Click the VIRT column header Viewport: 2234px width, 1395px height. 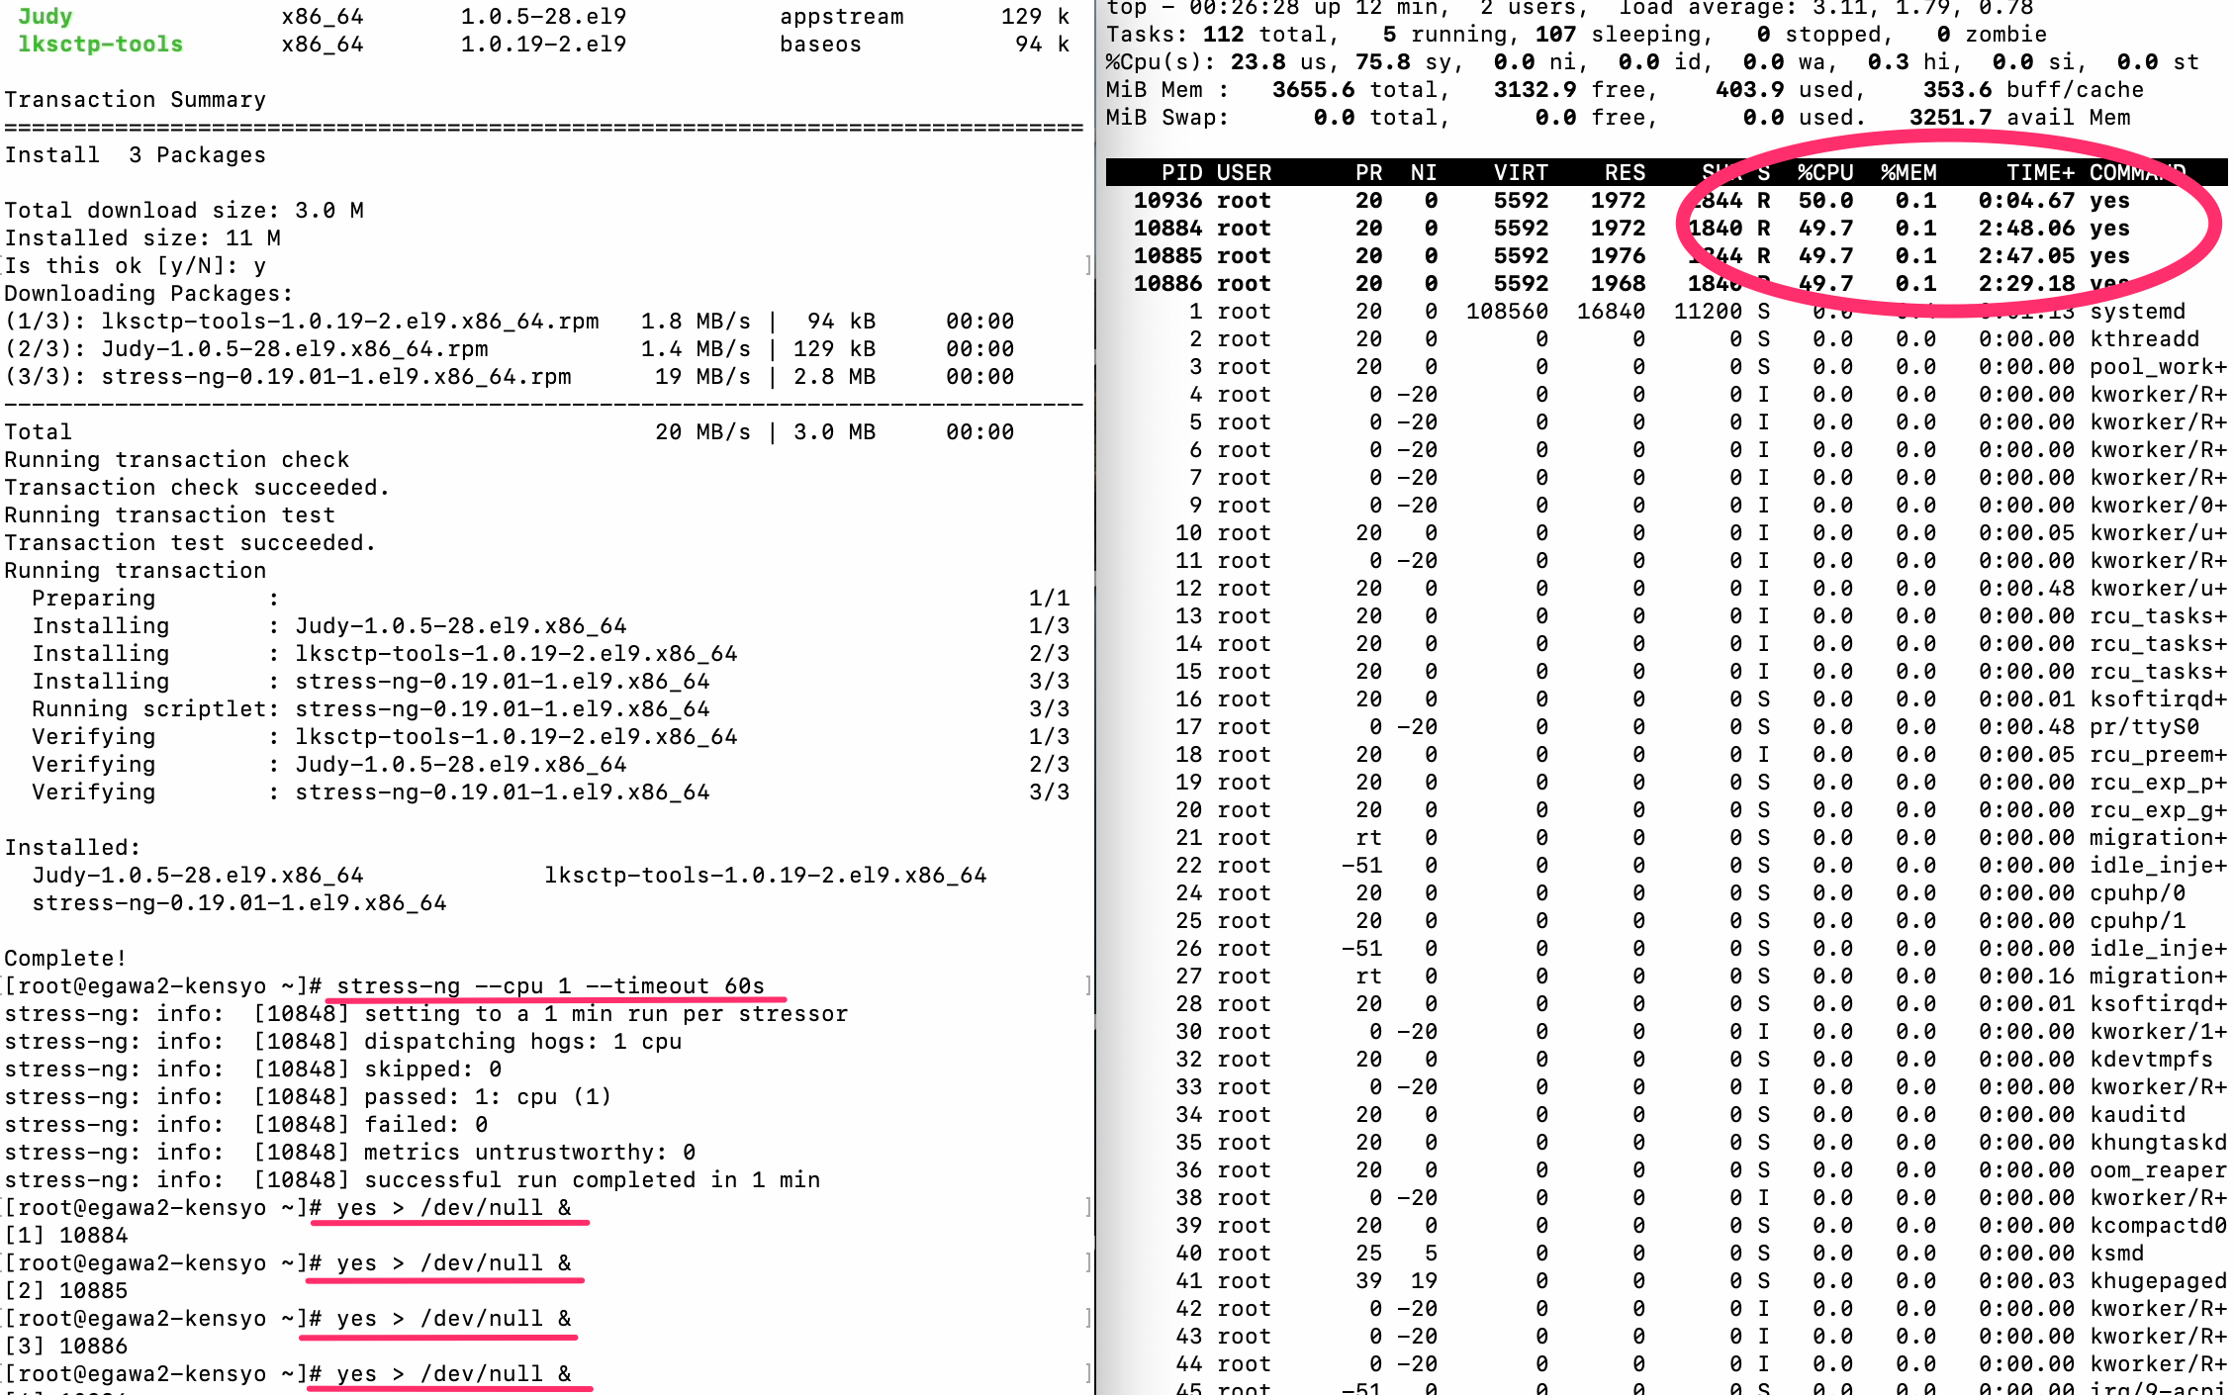tap(1520, 172)
